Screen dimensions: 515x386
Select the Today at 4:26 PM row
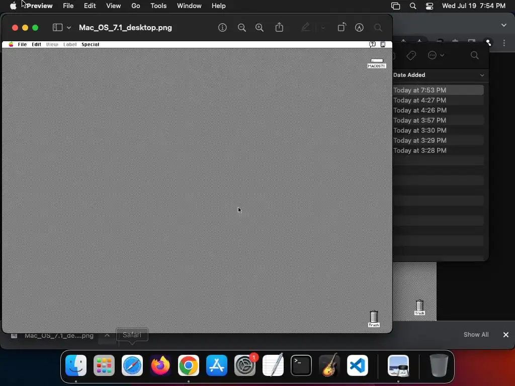point(438,110)
